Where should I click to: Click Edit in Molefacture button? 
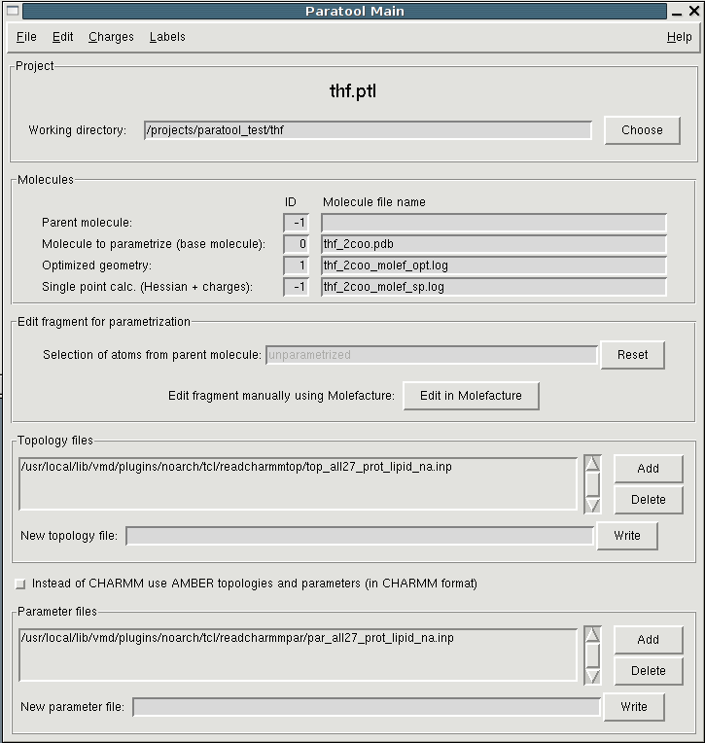coord(471,396)
